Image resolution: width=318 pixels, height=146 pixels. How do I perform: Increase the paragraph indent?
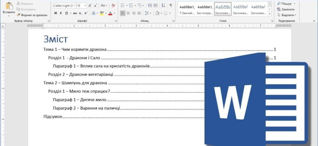155,5
